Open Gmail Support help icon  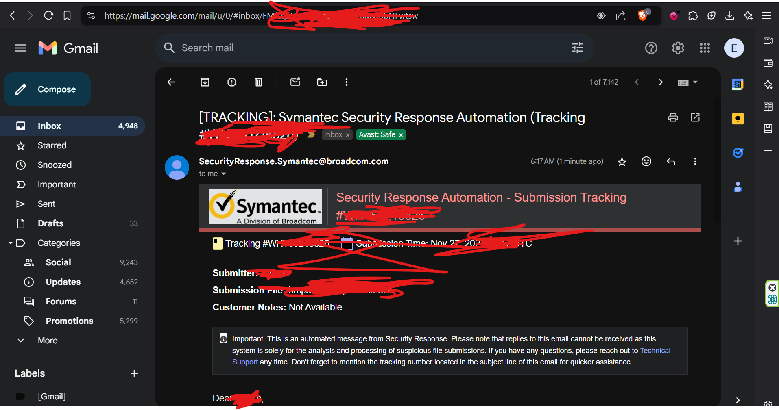pyautogui.click(x=651, y=48)
